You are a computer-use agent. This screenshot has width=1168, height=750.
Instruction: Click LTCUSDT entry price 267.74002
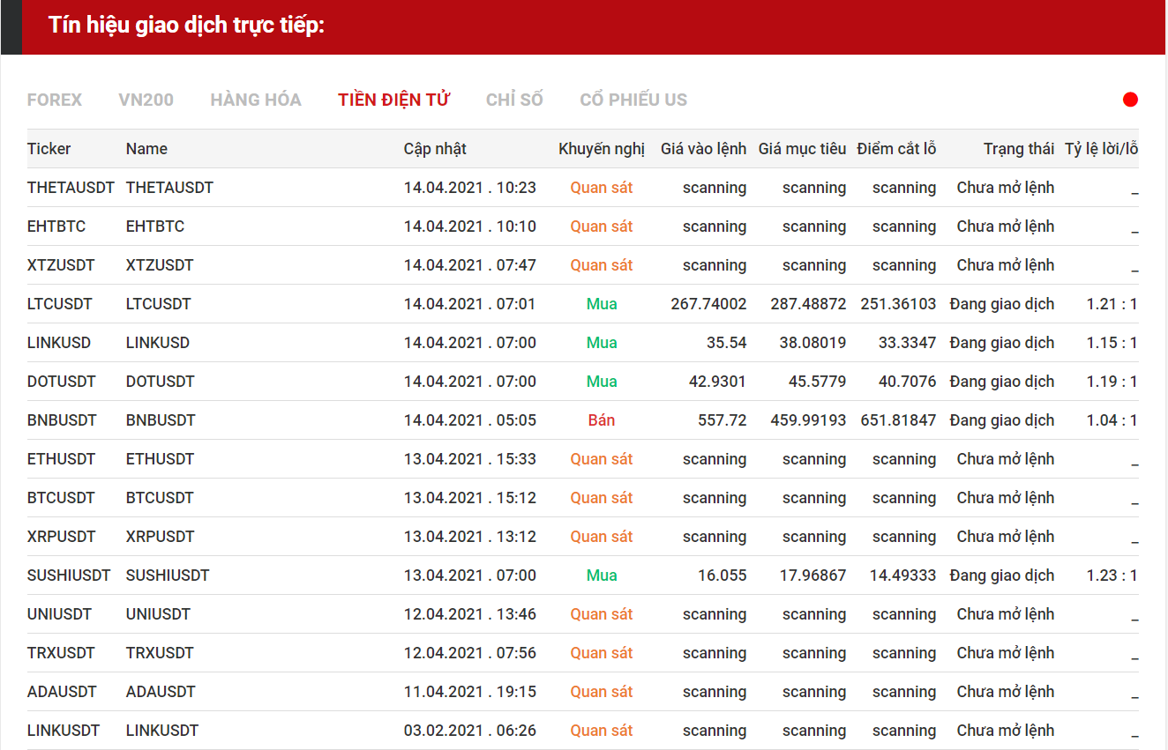click(708, 304)
